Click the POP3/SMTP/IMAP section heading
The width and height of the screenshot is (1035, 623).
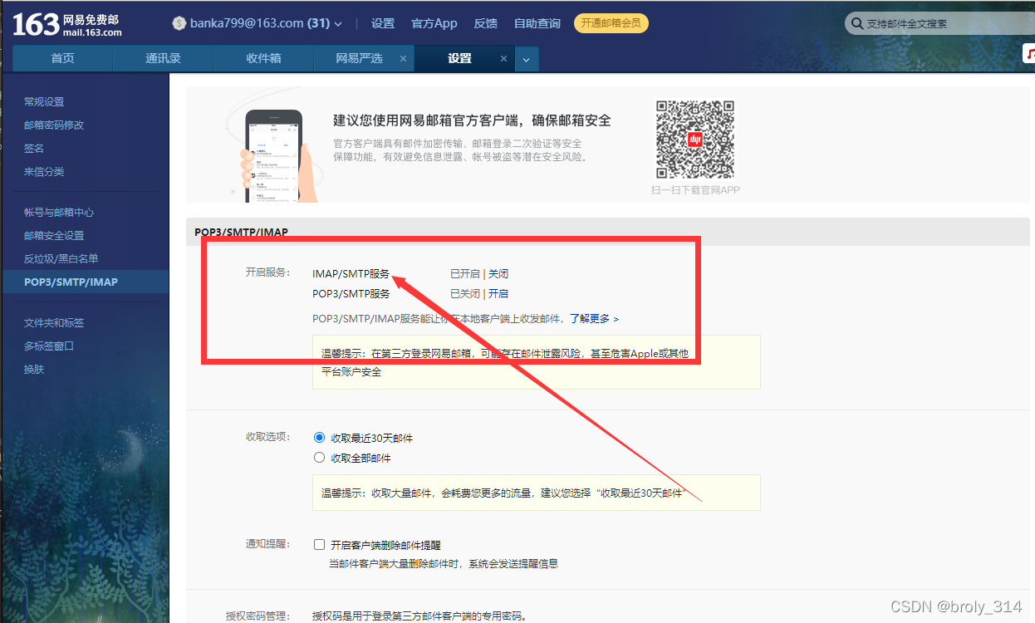(242, 232)
